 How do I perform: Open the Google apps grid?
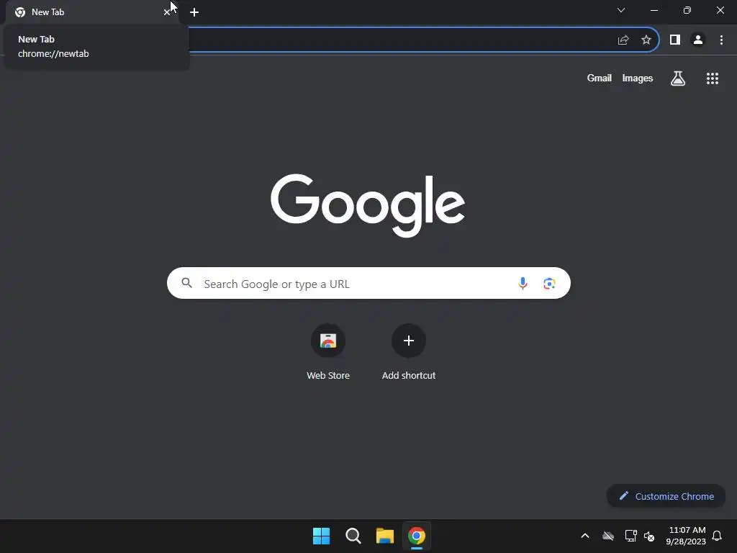[x=712, y=78]
